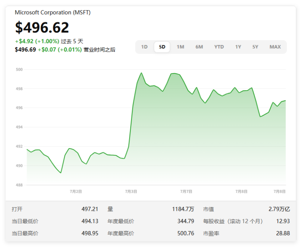Switch chart to 1M range
The image size is (302, 247).
click(x=180, y=47)
